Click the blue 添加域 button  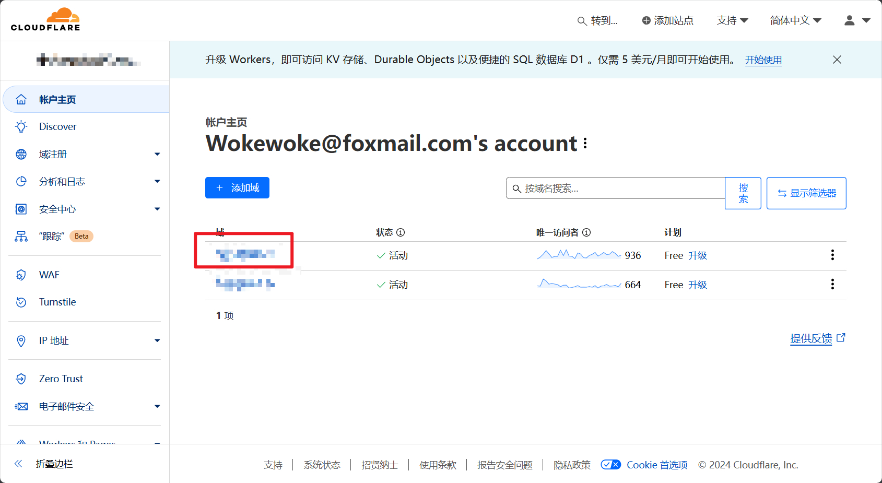click(x=237, y=188)
